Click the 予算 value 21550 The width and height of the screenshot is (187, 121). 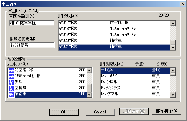pyautogui.click(x=162, y=64)
